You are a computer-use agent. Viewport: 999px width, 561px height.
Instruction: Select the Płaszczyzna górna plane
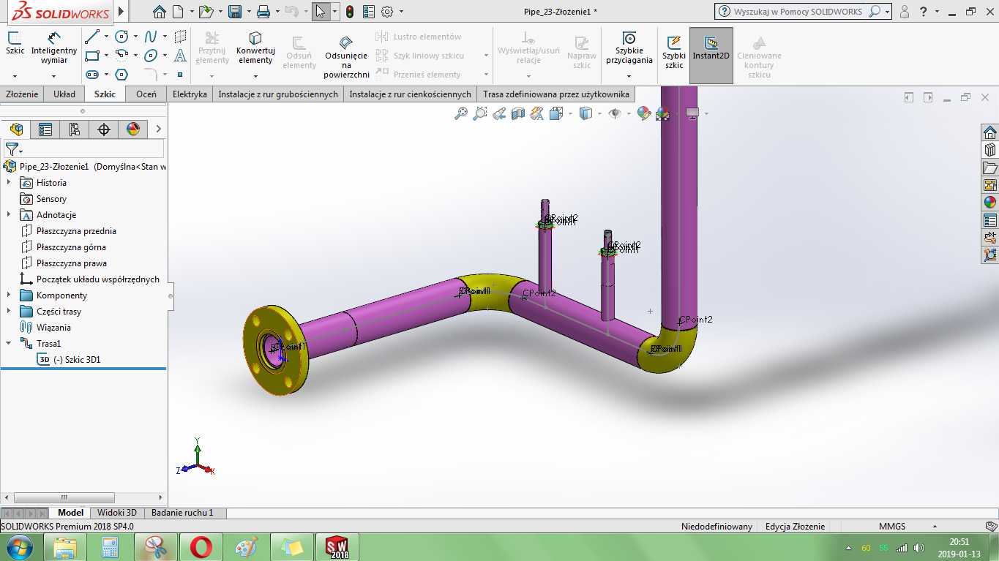pos(71,246)
